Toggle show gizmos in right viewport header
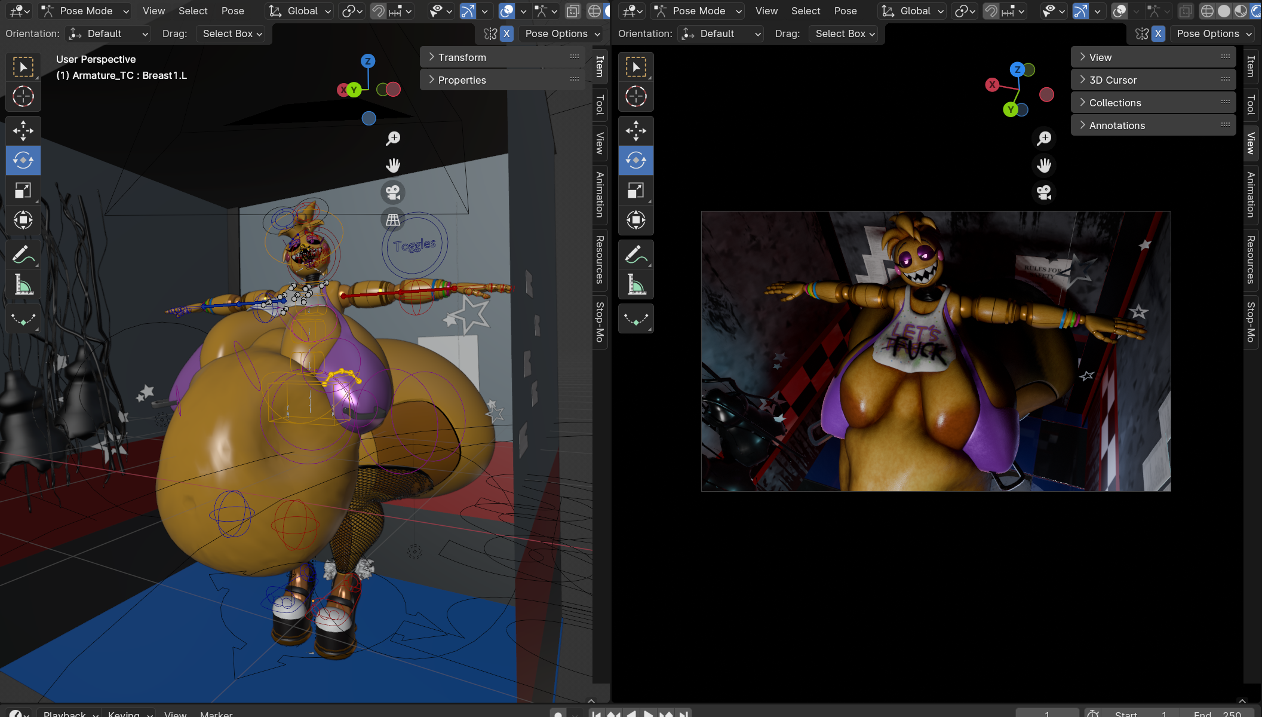Image resolution: width=1262 pixels, height=717 pixels. click(x=1080, y=11)
